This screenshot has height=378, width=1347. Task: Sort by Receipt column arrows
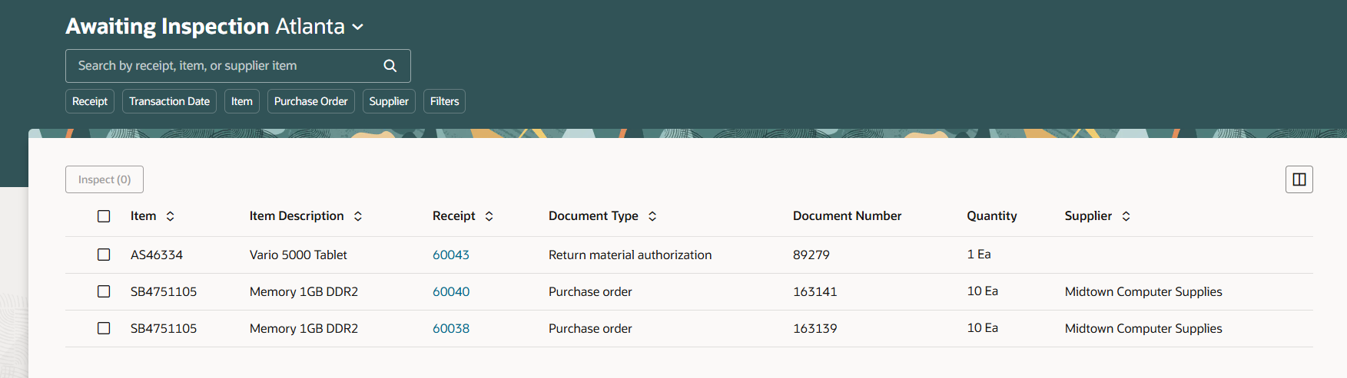(x=489, y=216)
